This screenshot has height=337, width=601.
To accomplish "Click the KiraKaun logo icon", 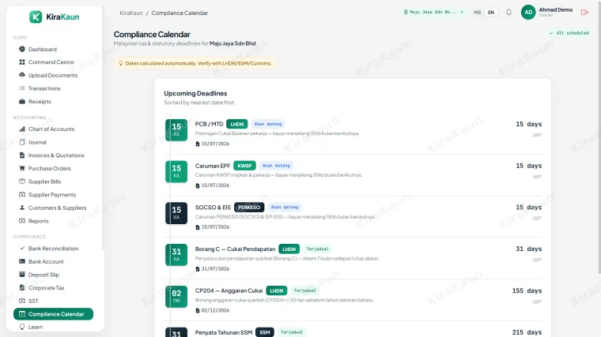I will pyautogui.click(x=36, y=17).
